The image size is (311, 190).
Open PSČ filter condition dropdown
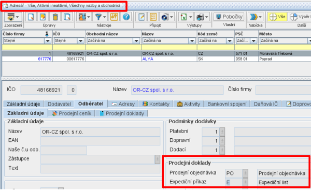253,41
